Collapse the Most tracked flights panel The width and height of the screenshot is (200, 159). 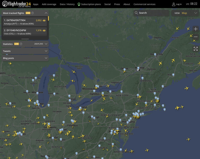(46, 13)
